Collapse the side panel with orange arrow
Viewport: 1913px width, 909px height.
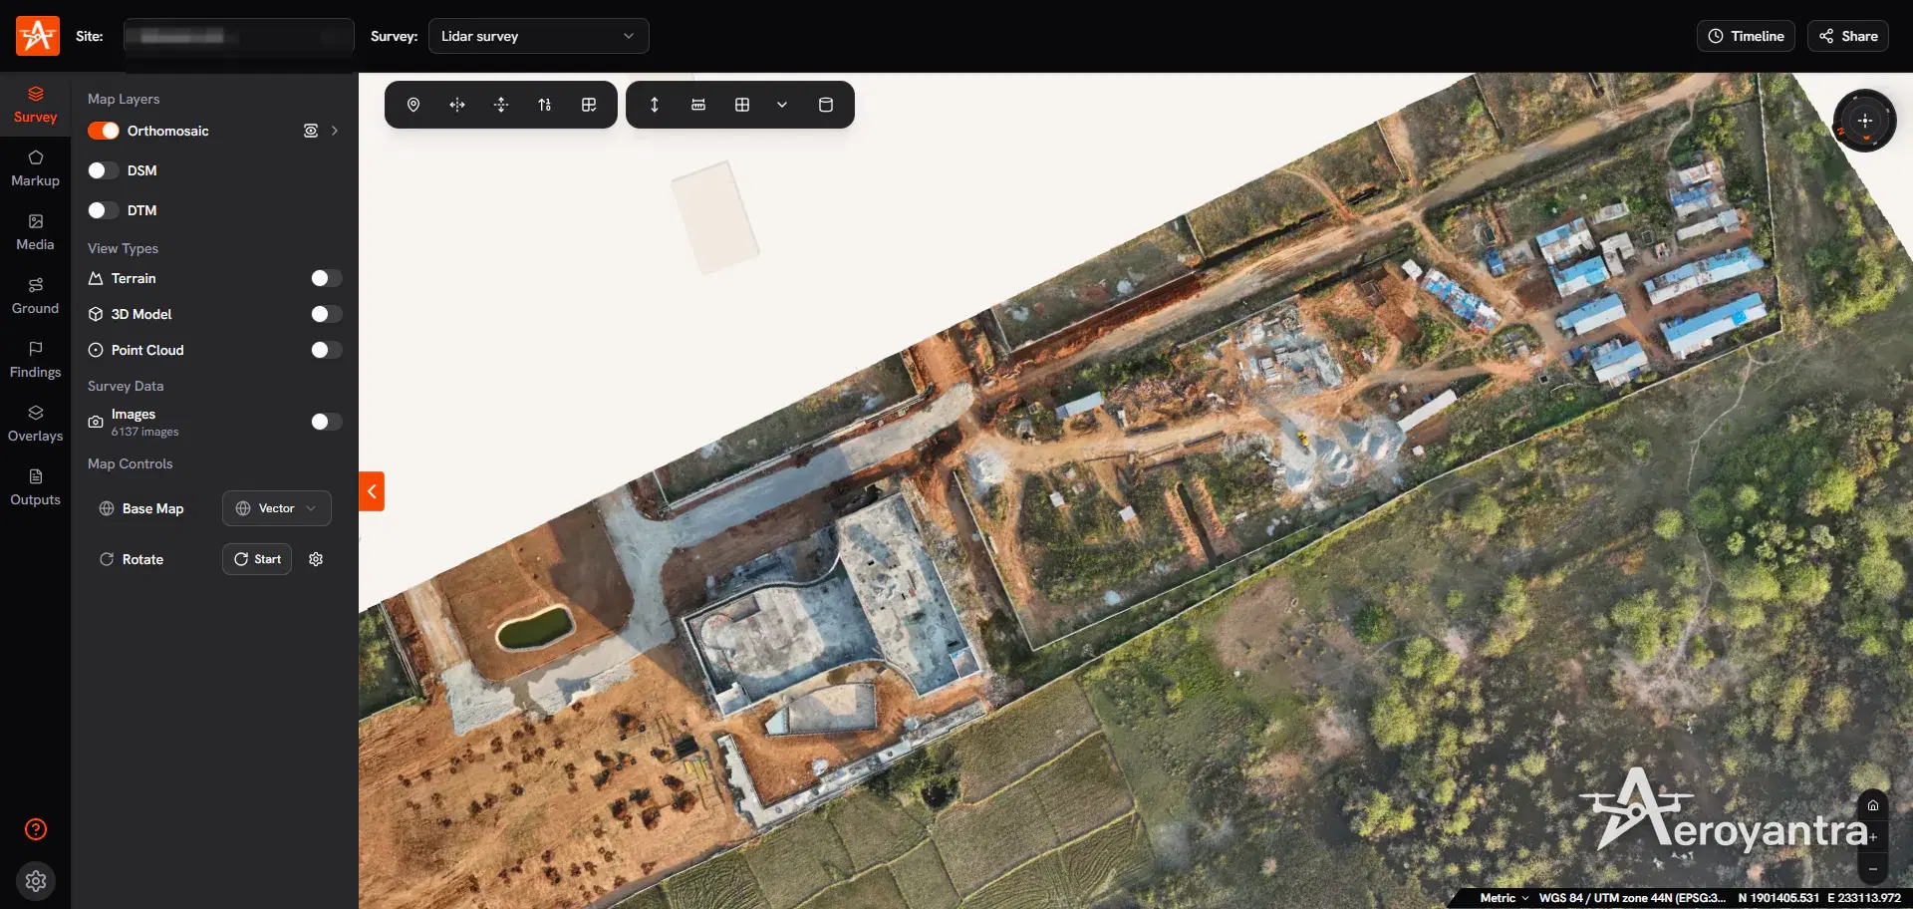point(372,491)
